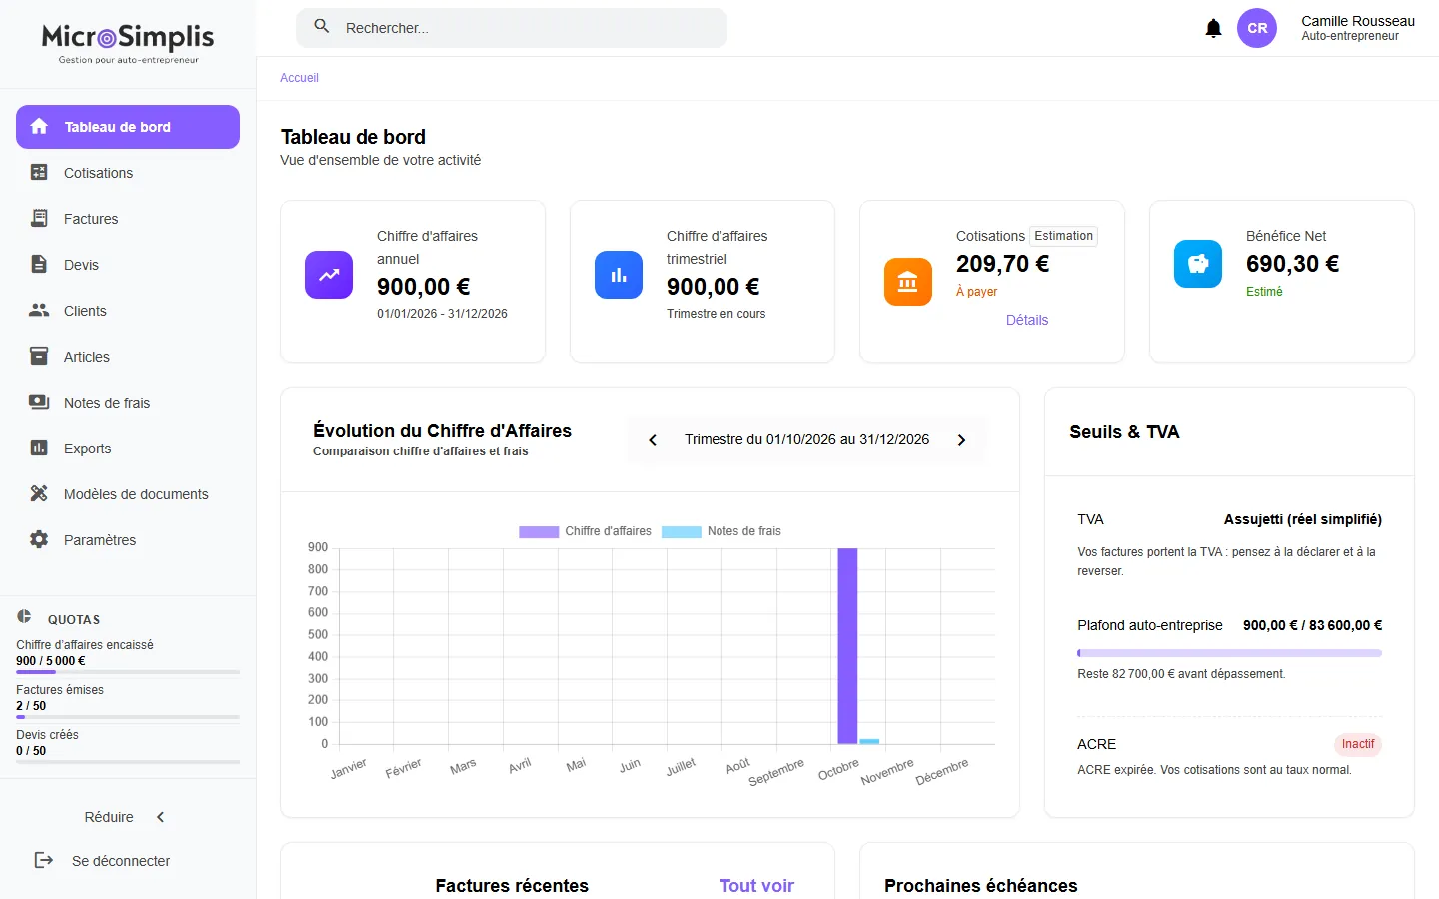Click the Inactif ACRE status badge

click(1358, 744)
